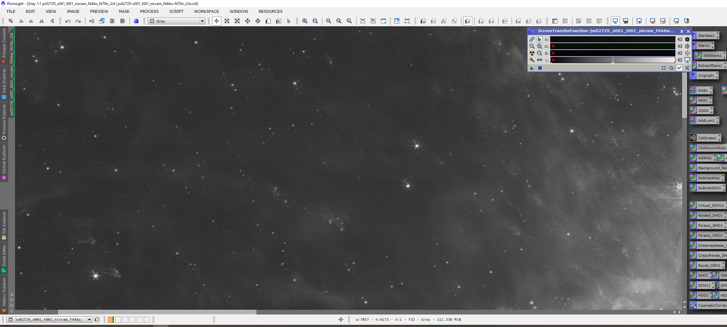The height and width of the screenshot is (327, 727).
Task: Toggle STF enable screen display monitor
Action: pyautogui.click(x=687, y=60)
